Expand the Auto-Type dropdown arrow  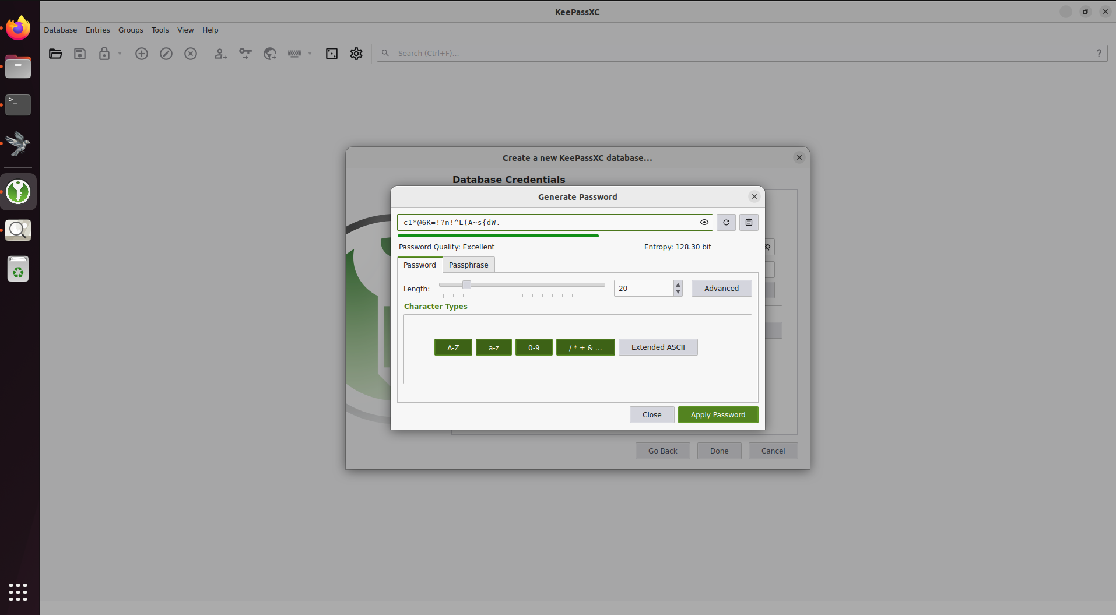click(x=310, y=54)
